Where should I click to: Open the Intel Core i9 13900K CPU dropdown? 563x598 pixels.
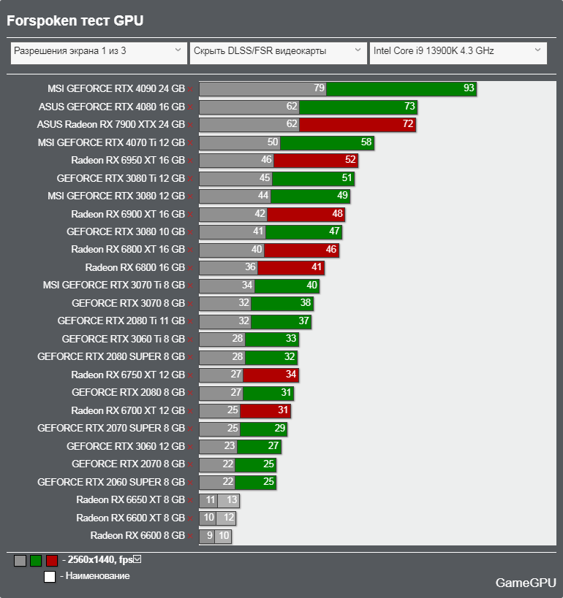tap(458, 53)
